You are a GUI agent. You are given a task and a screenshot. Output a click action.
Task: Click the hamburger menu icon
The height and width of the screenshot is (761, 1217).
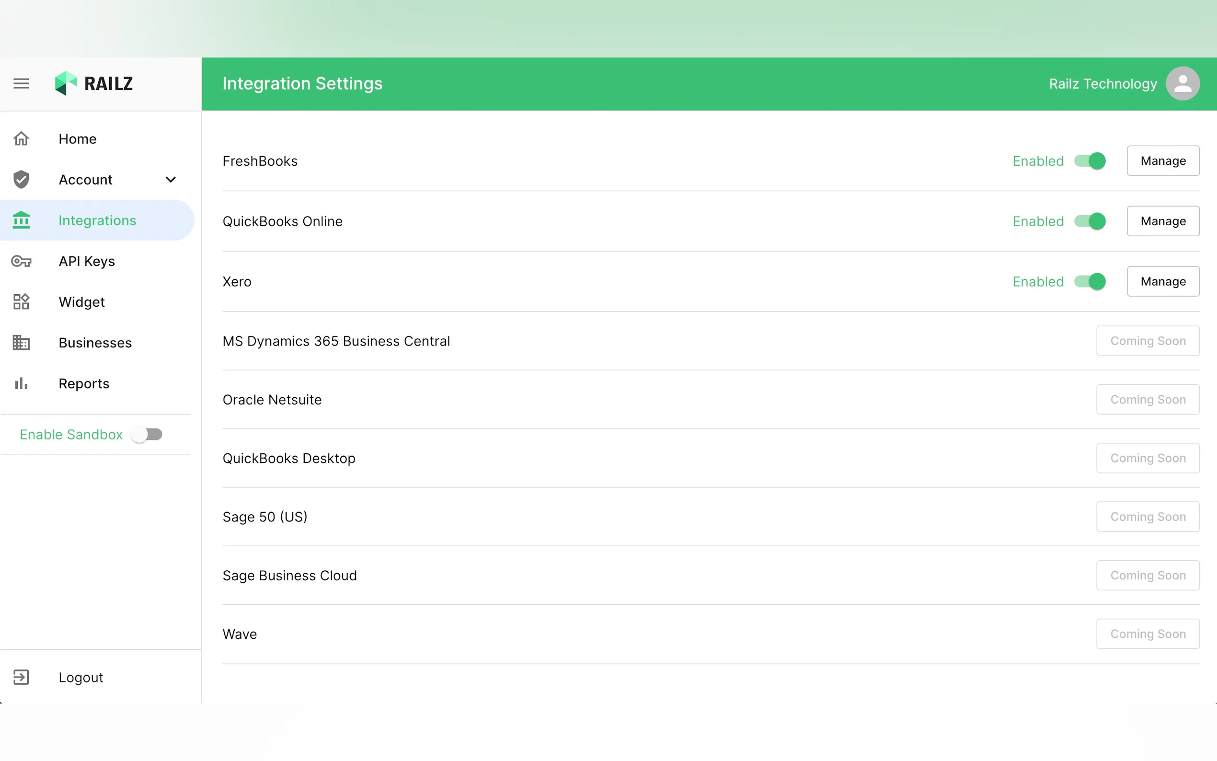pyautogui.click(x=21, y=83)
